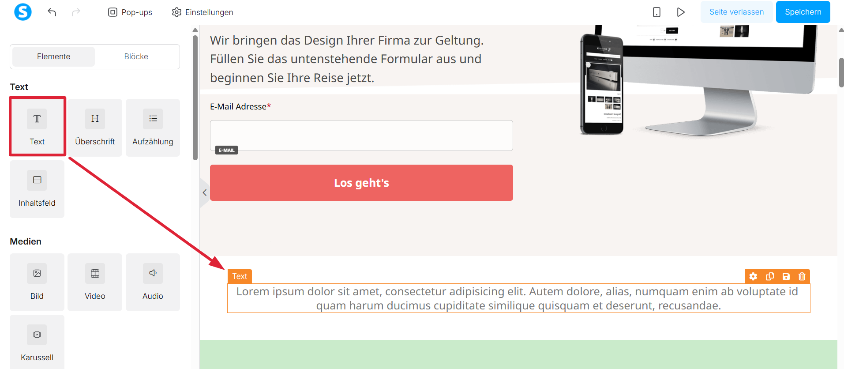Save the Text block as template
The width and height of the screenshot is (844, 369).
click(786, 276)
